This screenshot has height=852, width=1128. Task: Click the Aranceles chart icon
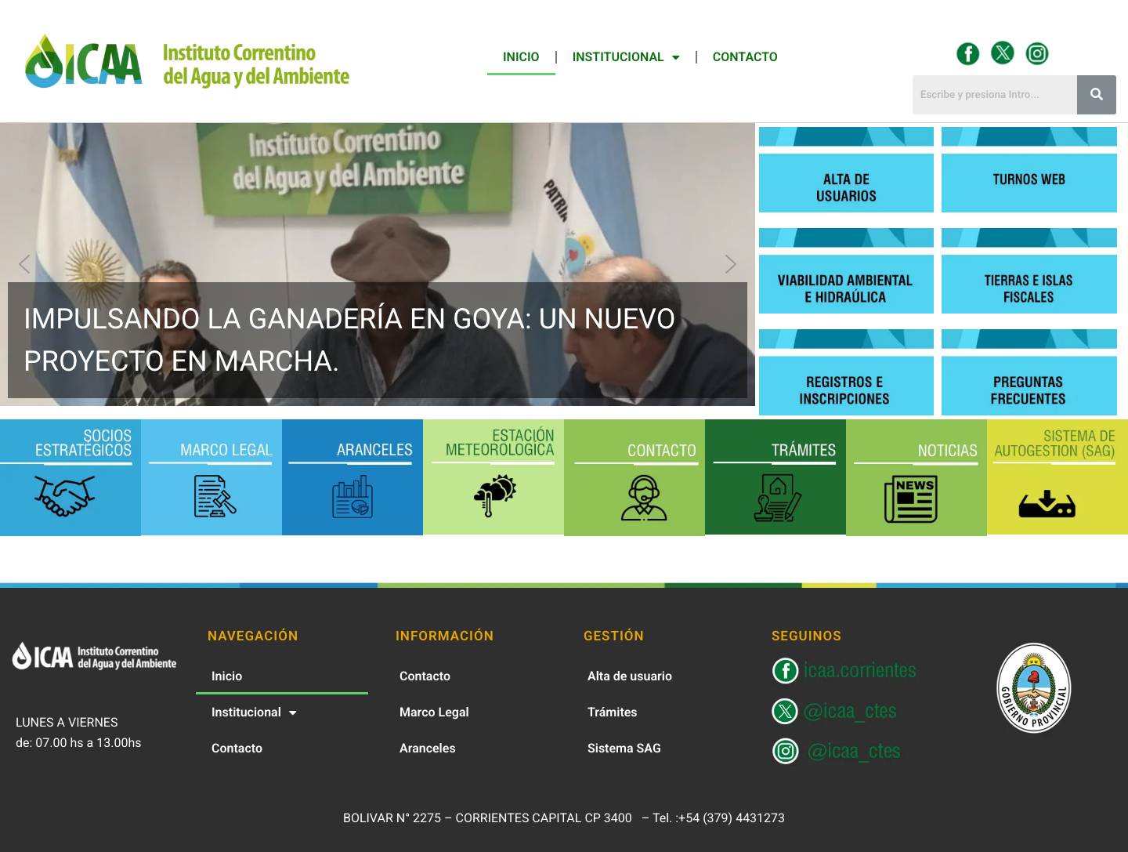pos(350,497)
